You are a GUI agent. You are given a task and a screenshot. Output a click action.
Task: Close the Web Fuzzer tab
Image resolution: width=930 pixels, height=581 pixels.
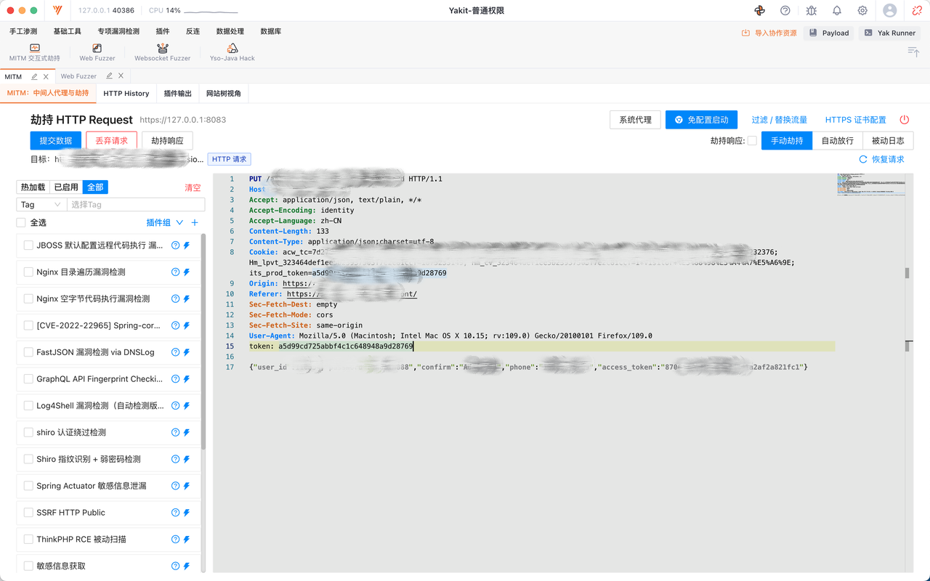(x=121, y=76)
